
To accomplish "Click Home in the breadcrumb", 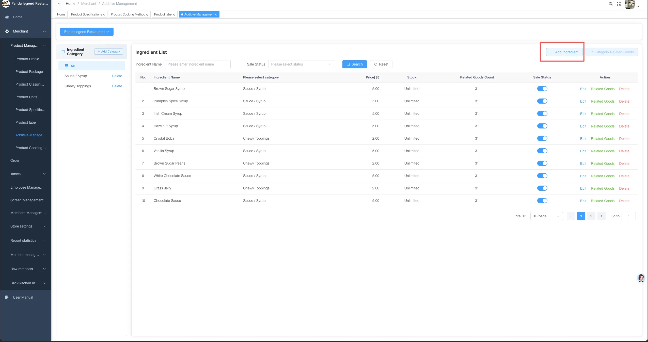I will (70, 4).
